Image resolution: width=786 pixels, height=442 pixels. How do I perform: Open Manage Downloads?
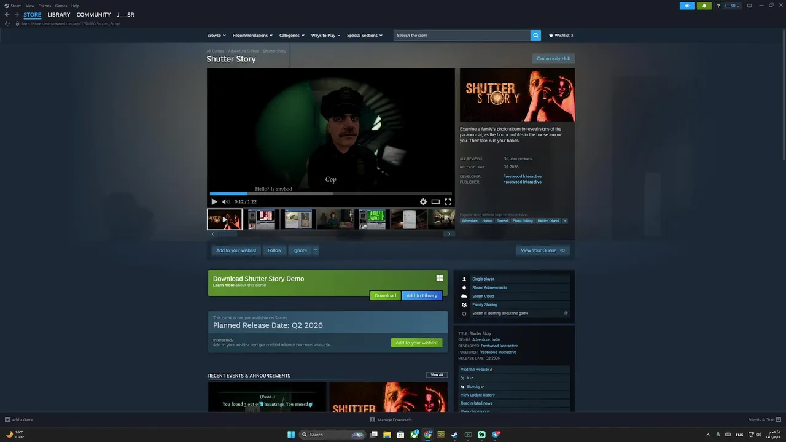pos(391,420)
